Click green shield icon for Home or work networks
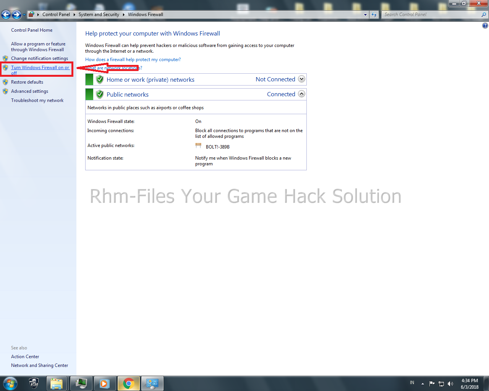 (x=100, y=79)
